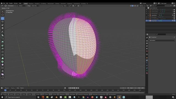Select the Spin tool

(2, 62)
